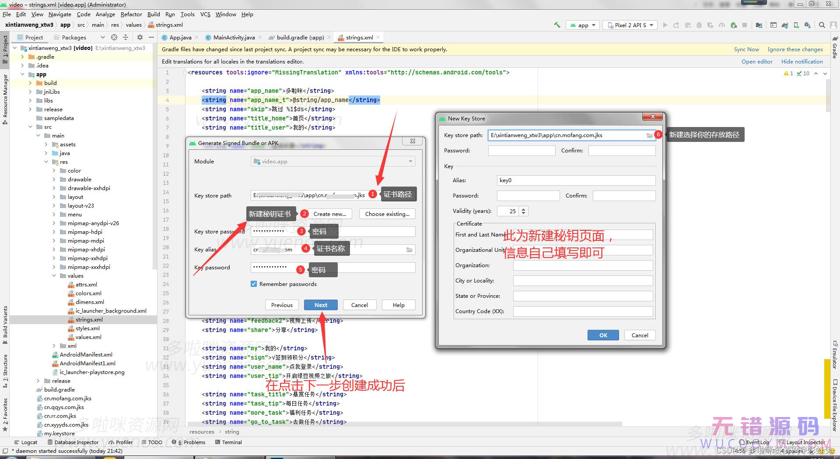This screenshot has height=459, width=840.
Task: Click the Sync Now link
Action: coord(746,49)
